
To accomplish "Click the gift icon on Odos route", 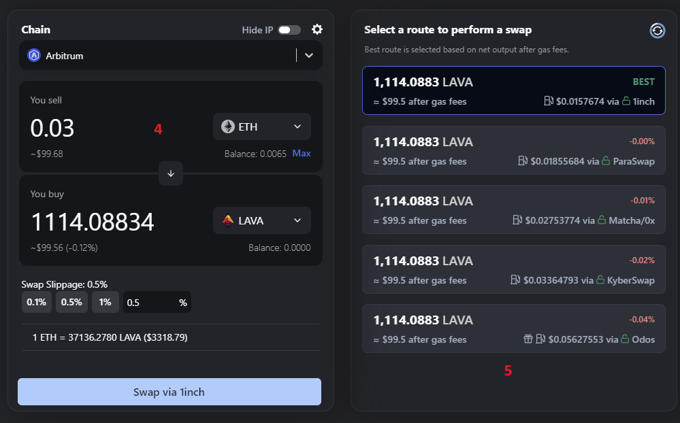I will tap(528, 339).
